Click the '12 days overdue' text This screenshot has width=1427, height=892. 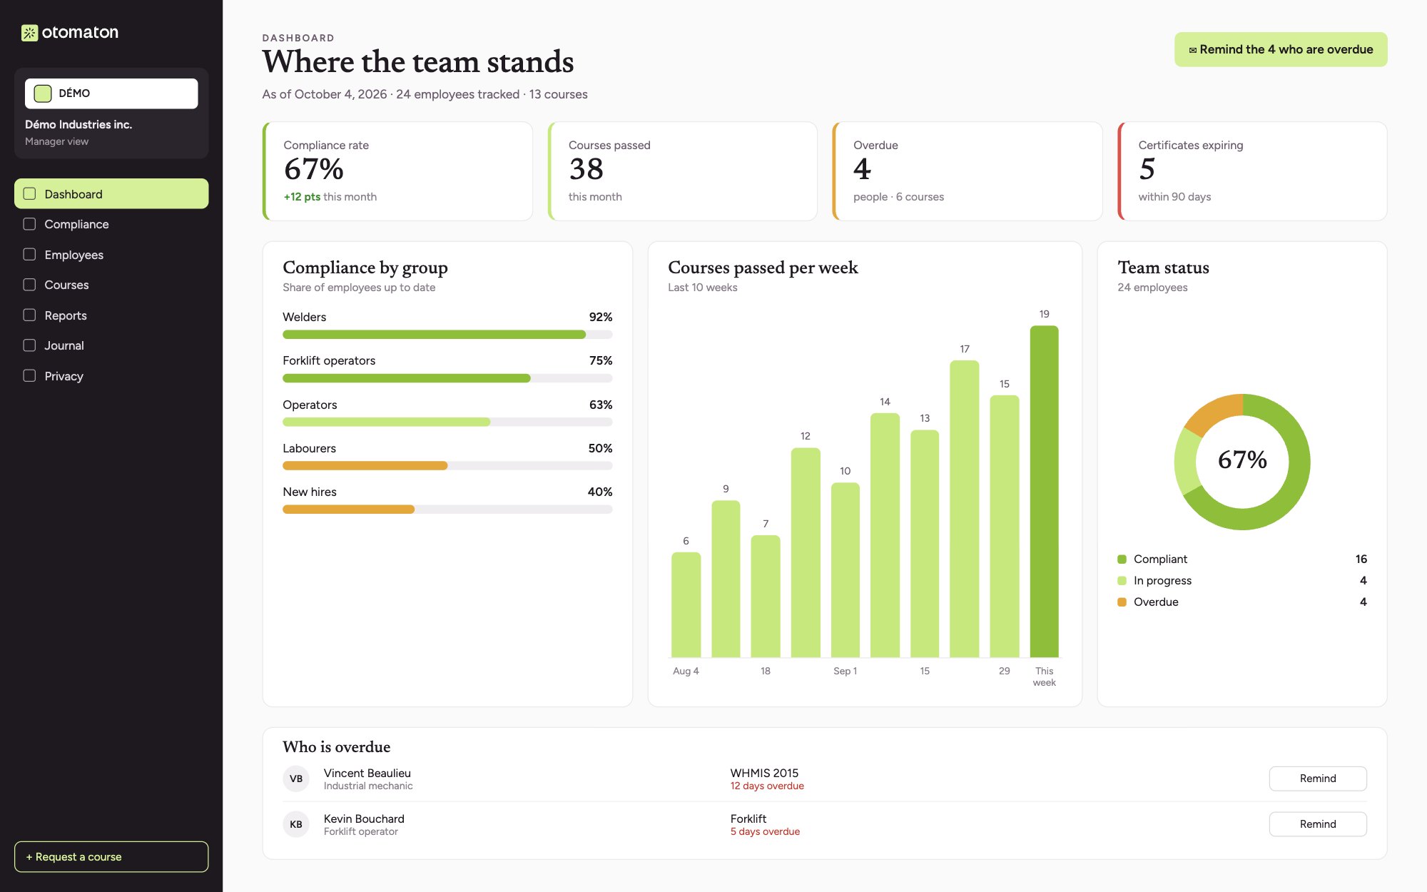pyautogui.click(x=767, y=786)
